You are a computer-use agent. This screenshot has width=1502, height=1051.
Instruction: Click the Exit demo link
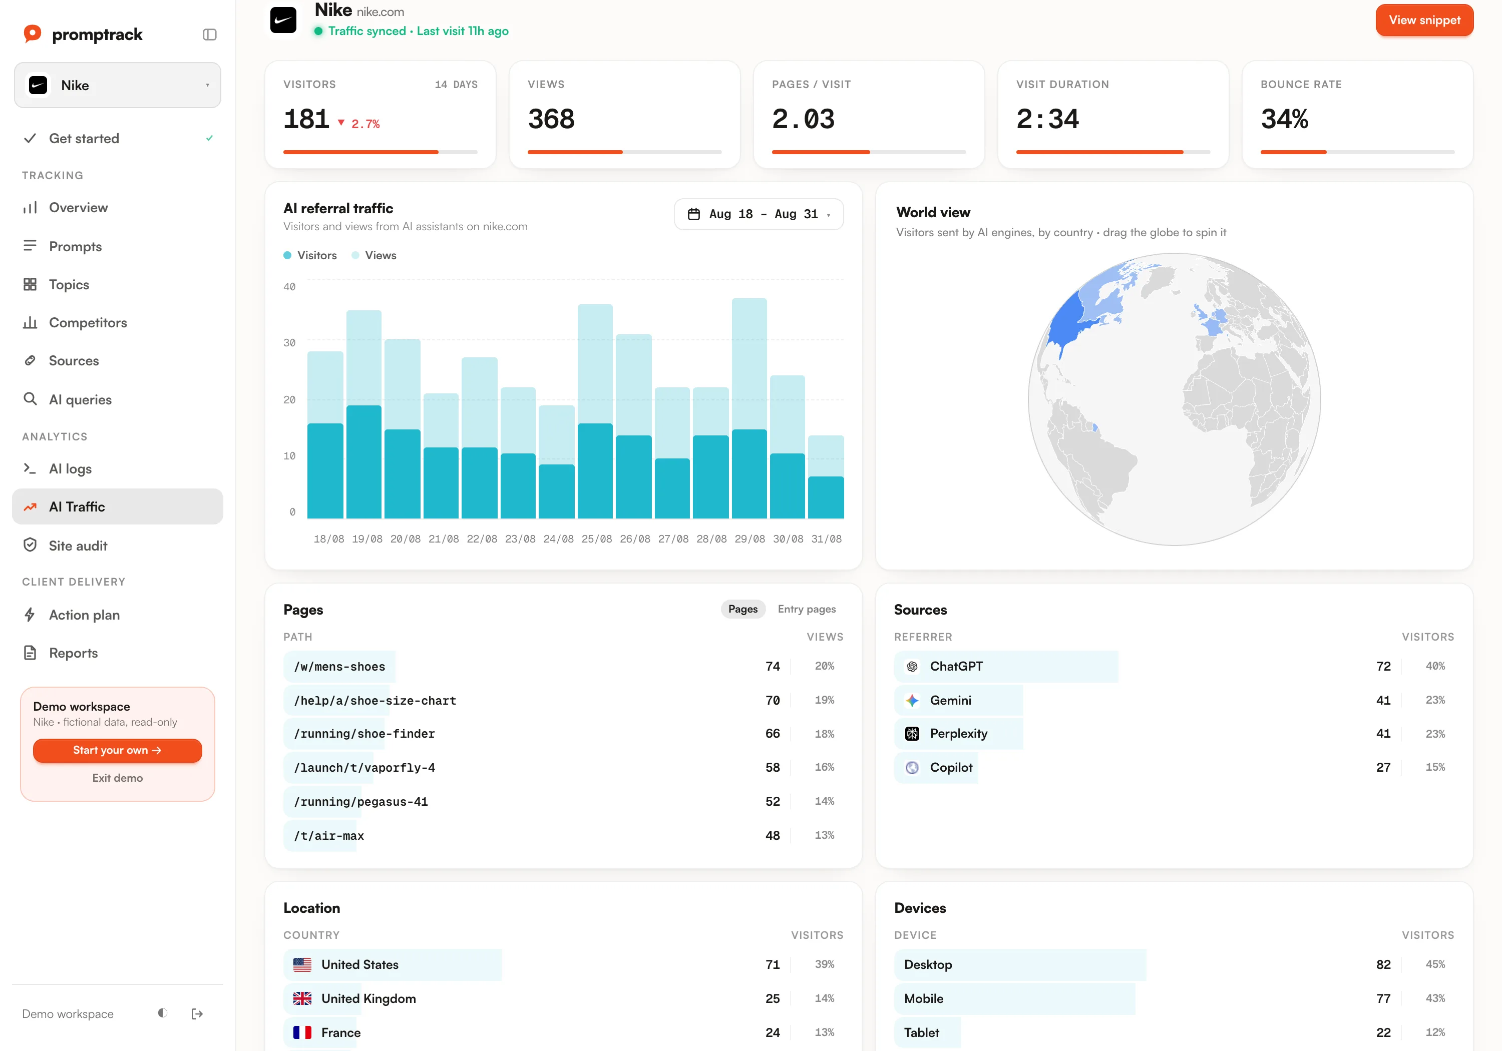click(x=118, y=778)
